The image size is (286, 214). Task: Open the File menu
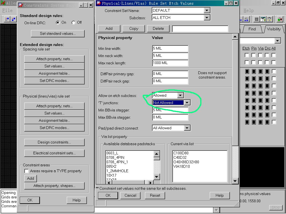pyautogui.click(x=7, y=10)
